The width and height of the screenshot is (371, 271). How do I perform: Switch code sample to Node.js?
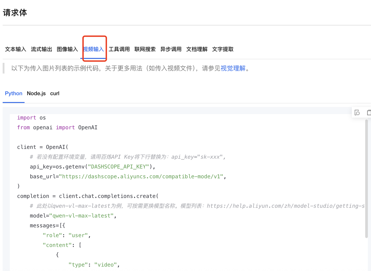(36, 94)
